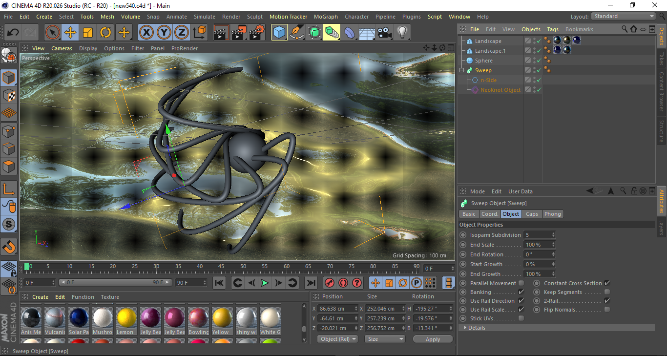Activate the Rotate tool
This screenshot has height=356, width=667.
coord(105,33)
